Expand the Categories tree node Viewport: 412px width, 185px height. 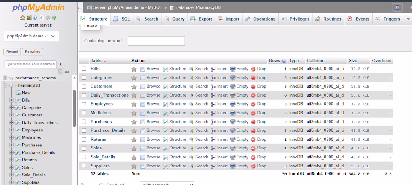(x=11, y=107)
